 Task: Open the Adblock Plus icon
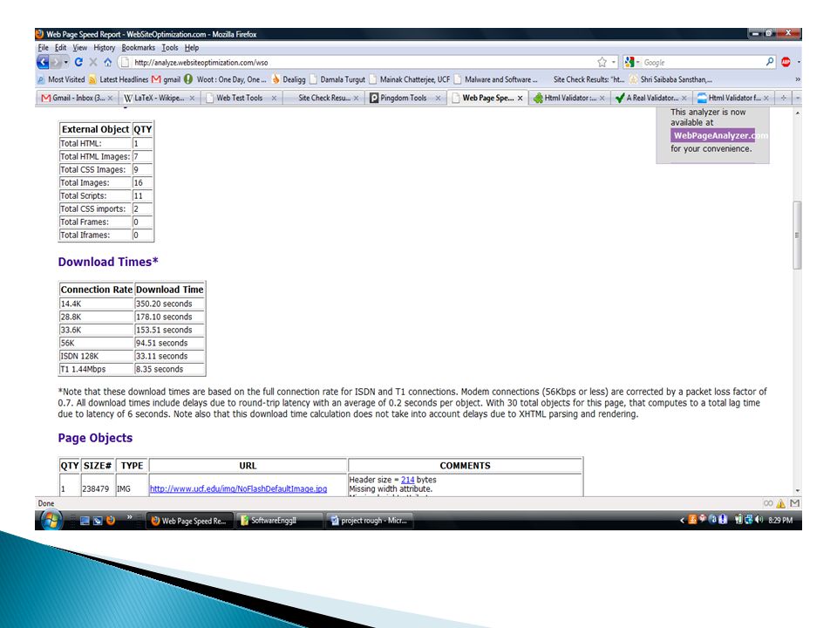(786, 62)
